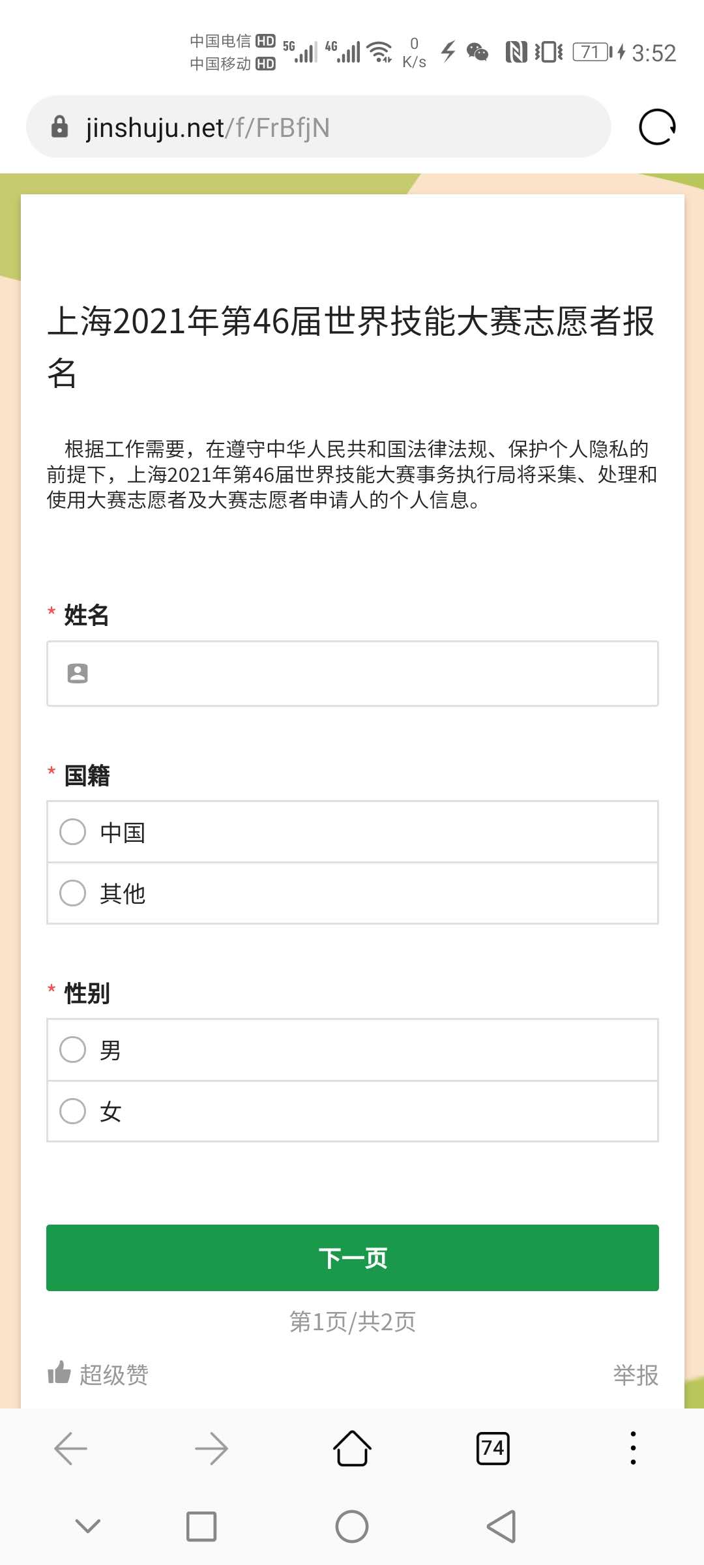Go to browser home page
The width and height of the screenshot is (704, 1565).
coord(352,1448)
